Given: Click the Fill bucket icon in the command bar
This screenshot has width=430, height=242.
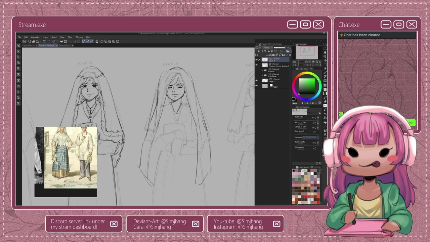Looking at the screenshot, I should coord(61,41).
